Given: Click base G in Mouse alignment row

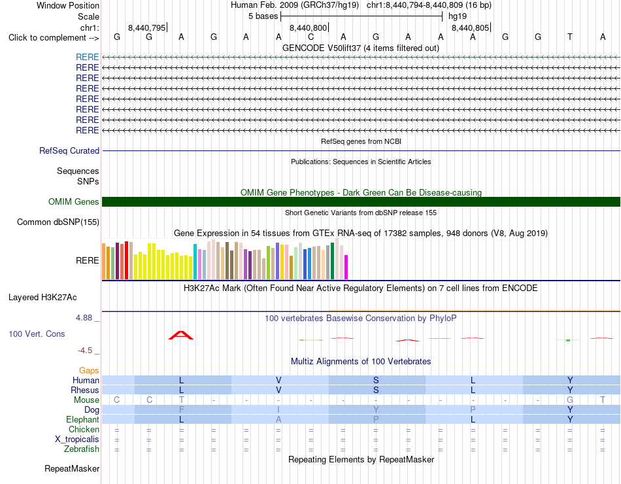Looking at the screenshot, I should pyautogui.click(x=570, y=400).
